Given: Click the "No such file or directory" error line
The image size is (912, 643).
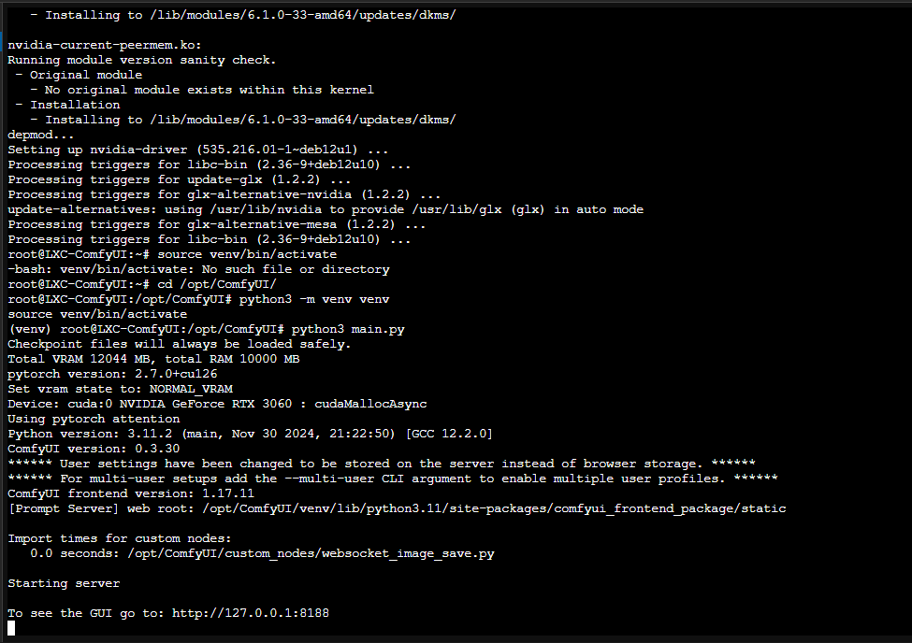Looking at the screenshot, I should pos(198,269).
